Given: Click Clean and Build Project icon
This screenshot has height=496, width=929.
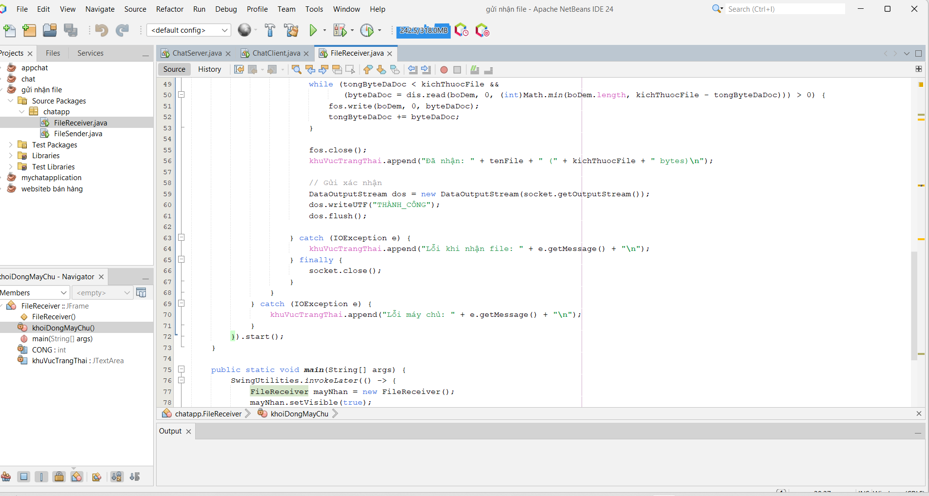Looking at the screenshot, I should (291, 30).
